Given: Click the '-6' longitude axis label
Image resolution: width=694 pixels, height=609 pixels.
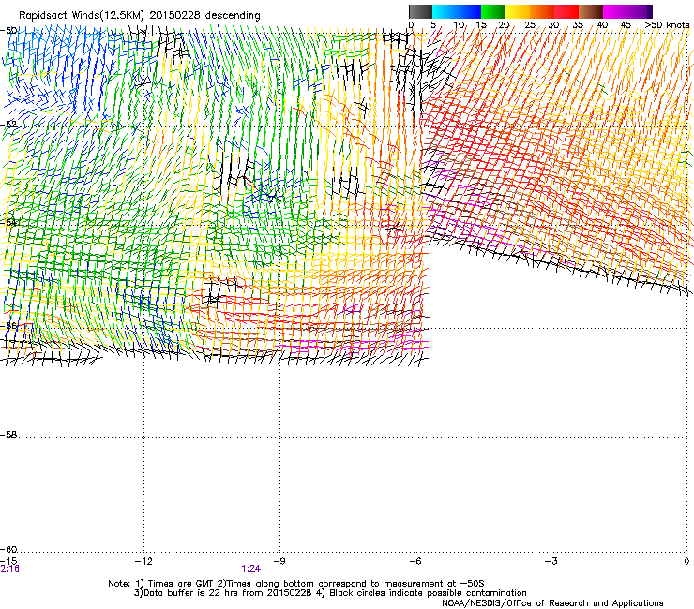Looking at the screenshot, I should pyautogui.click(x=415, y=561).
